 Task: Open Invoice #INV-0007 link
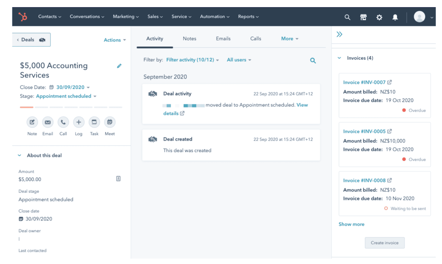pos(364,82)
